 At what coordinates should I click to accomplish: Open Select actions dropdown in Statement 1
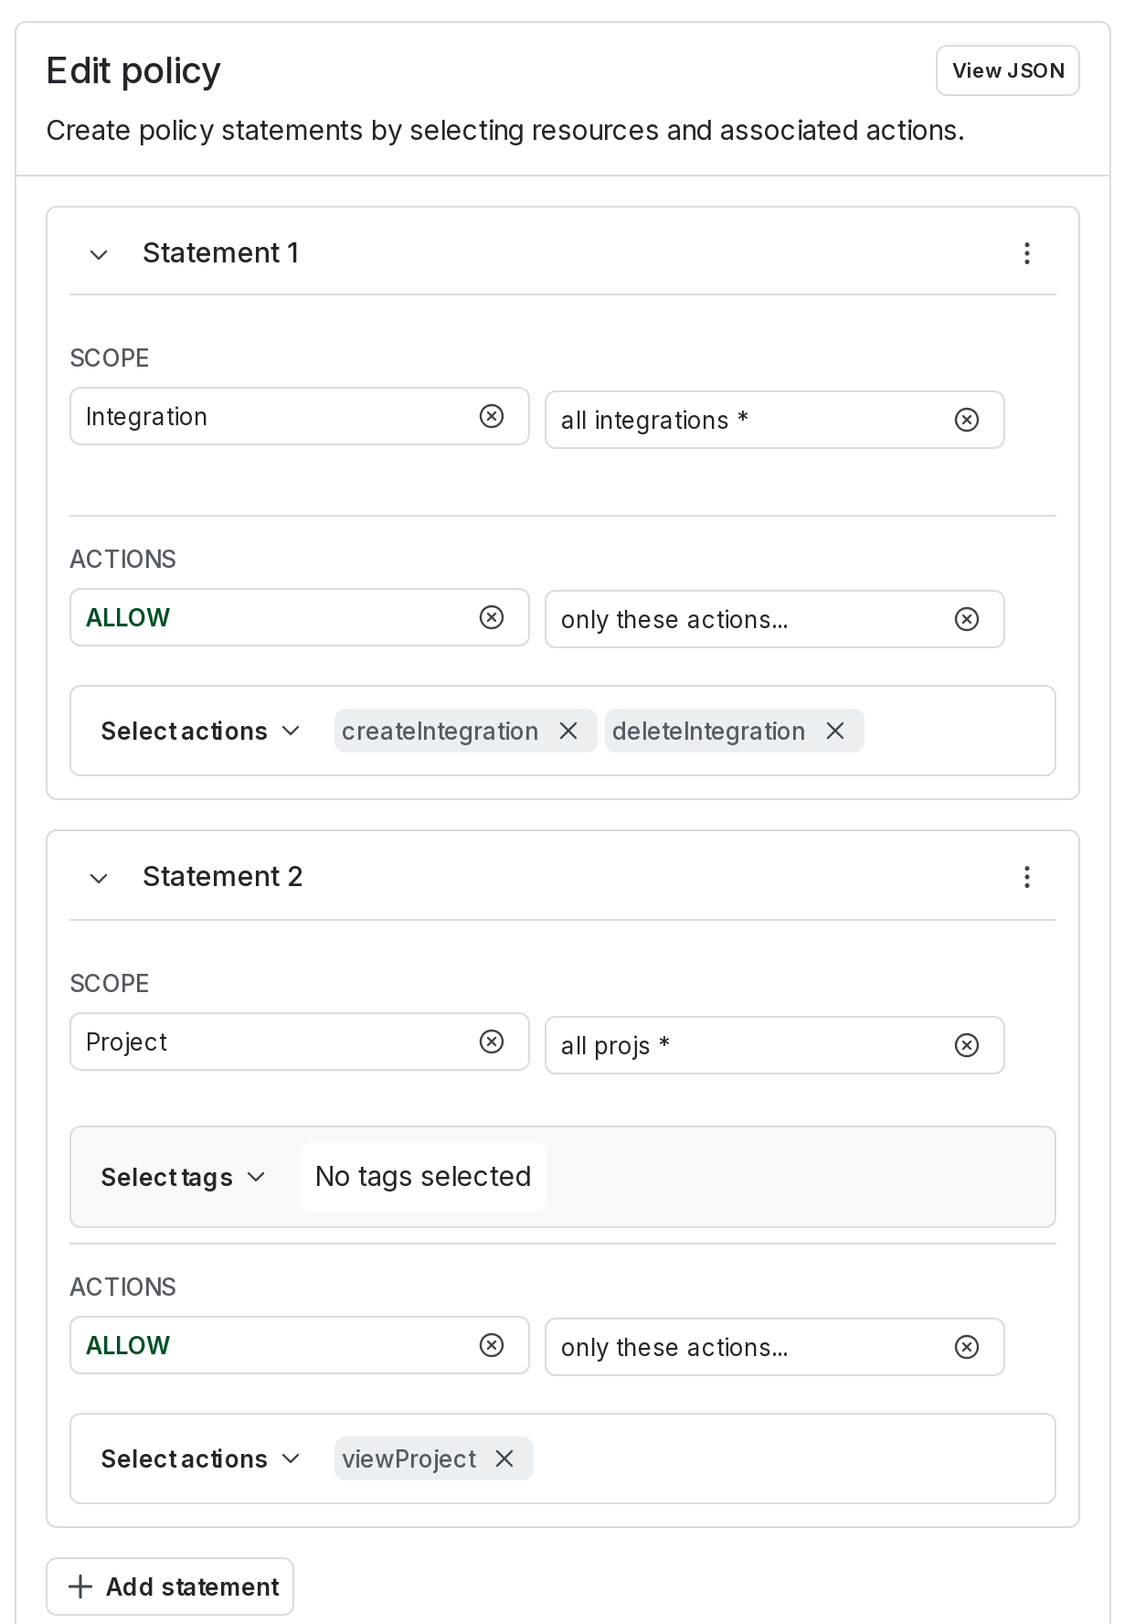[x=200, y=731]
